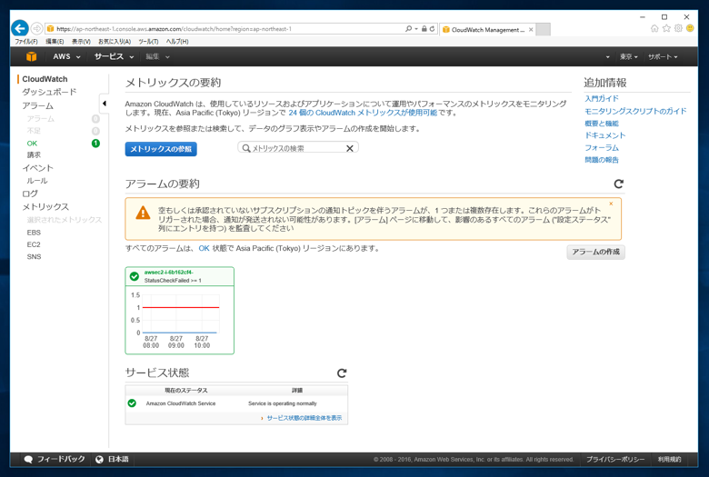Open favorites star icon
This screenshot has height=477, width=709.
tap(666, 28)
